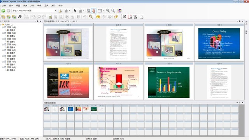
Task: Toggle the checkbox icon in the toolbar
Action: pos(124,16)
